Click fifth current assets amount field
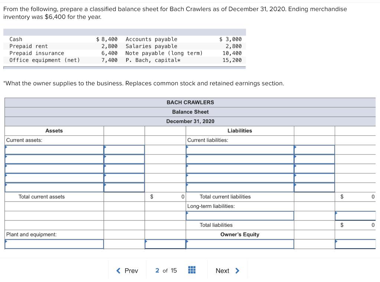This screenshot has width=380, height=282. point(124,188)
